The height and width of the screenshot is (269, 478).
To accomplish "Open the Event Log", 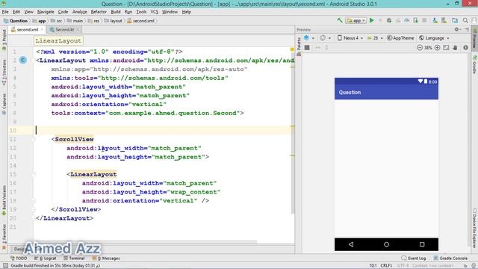I will click(413, 258).
